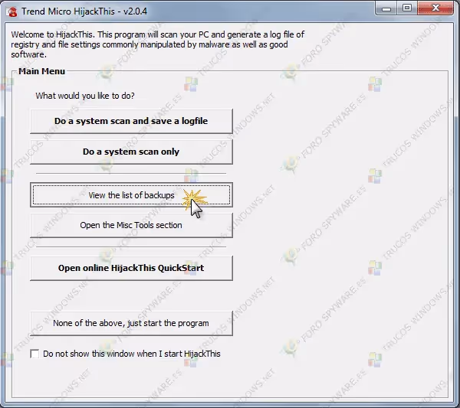Click the 'What would you like to do?' text
The width and height of the screenshot is (460, 408).
click(85, 96)
